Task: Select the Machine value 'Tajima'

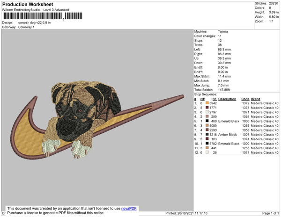Action: (x=223, y=31)
